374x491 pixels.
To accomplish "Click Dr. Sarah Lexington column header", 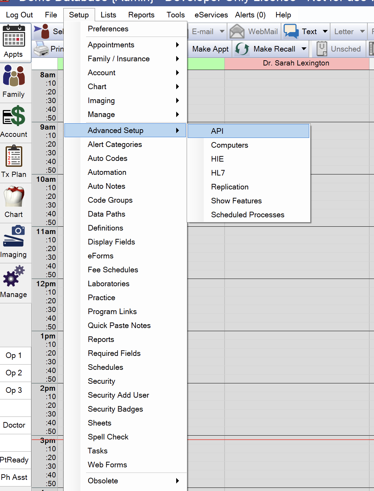I will [297, 63].
